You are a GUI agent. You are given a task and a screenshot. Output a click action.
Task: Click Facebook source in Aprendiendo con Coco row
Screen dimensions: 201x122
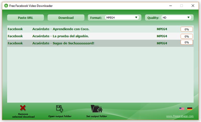pos(15,29)
